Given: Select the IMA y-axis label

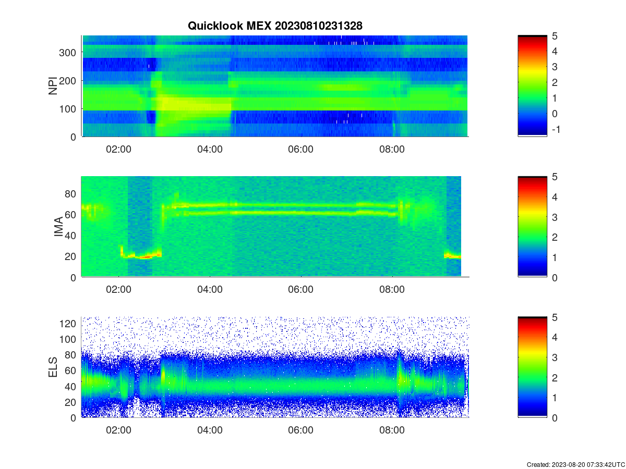Looking at the screenshot, I should 58,227.
